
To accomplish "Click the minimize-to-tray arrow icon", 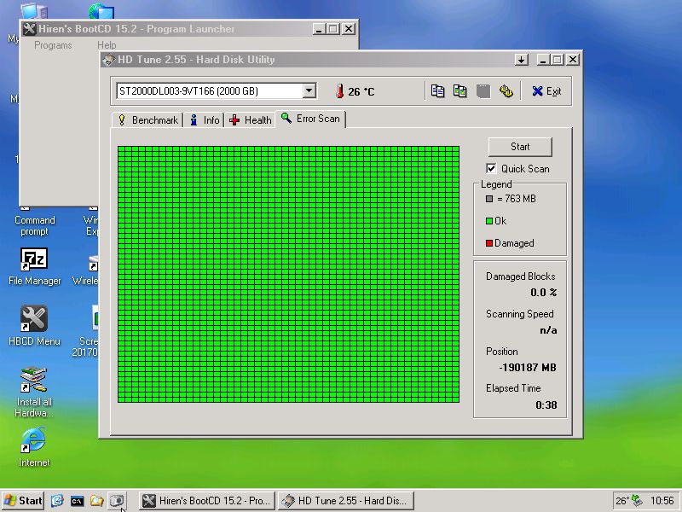I will pos(521,60).
